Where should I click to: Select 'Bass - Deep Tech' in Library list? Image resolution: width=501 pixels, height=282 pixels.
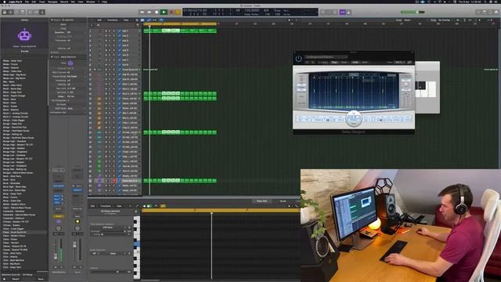(x=13, y=60)
